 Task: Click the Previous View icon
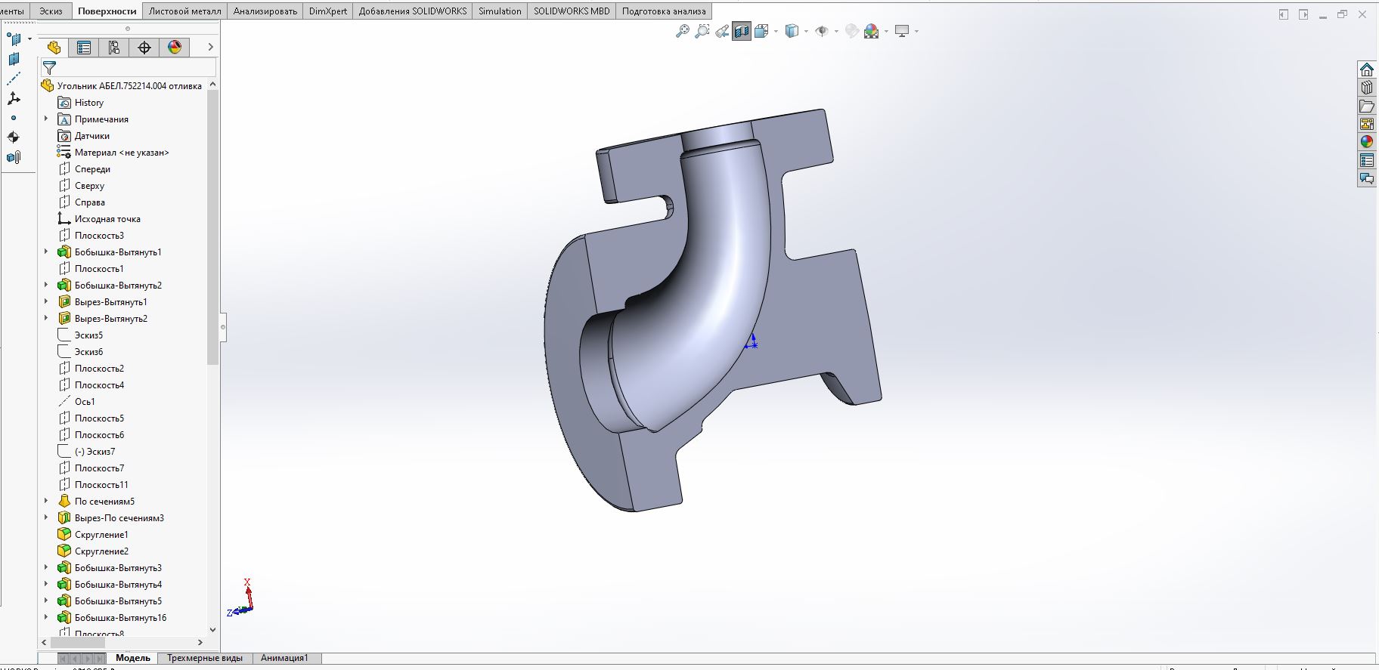(x=722, y=31)
